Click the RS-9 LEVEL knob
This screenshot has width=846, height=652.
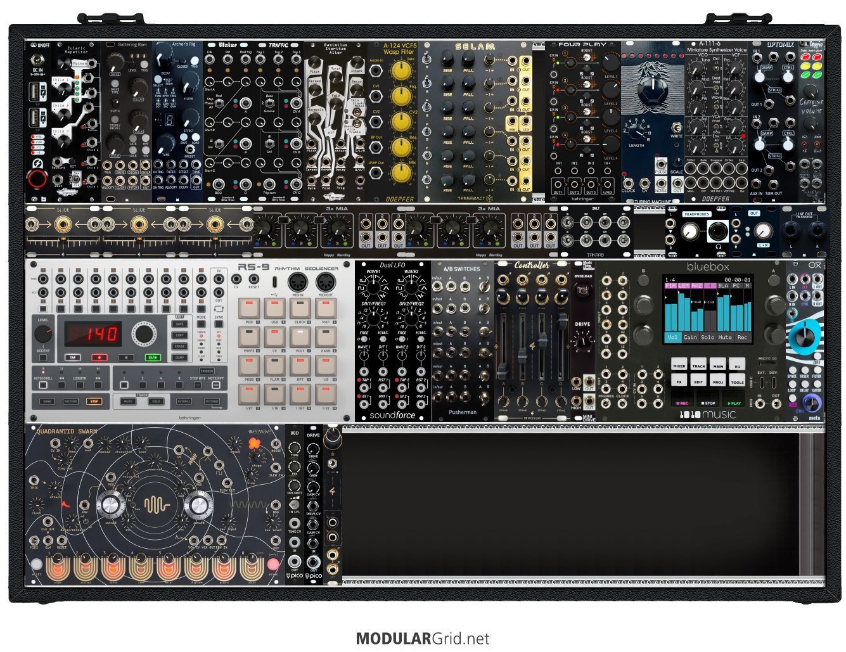point(43,334)
